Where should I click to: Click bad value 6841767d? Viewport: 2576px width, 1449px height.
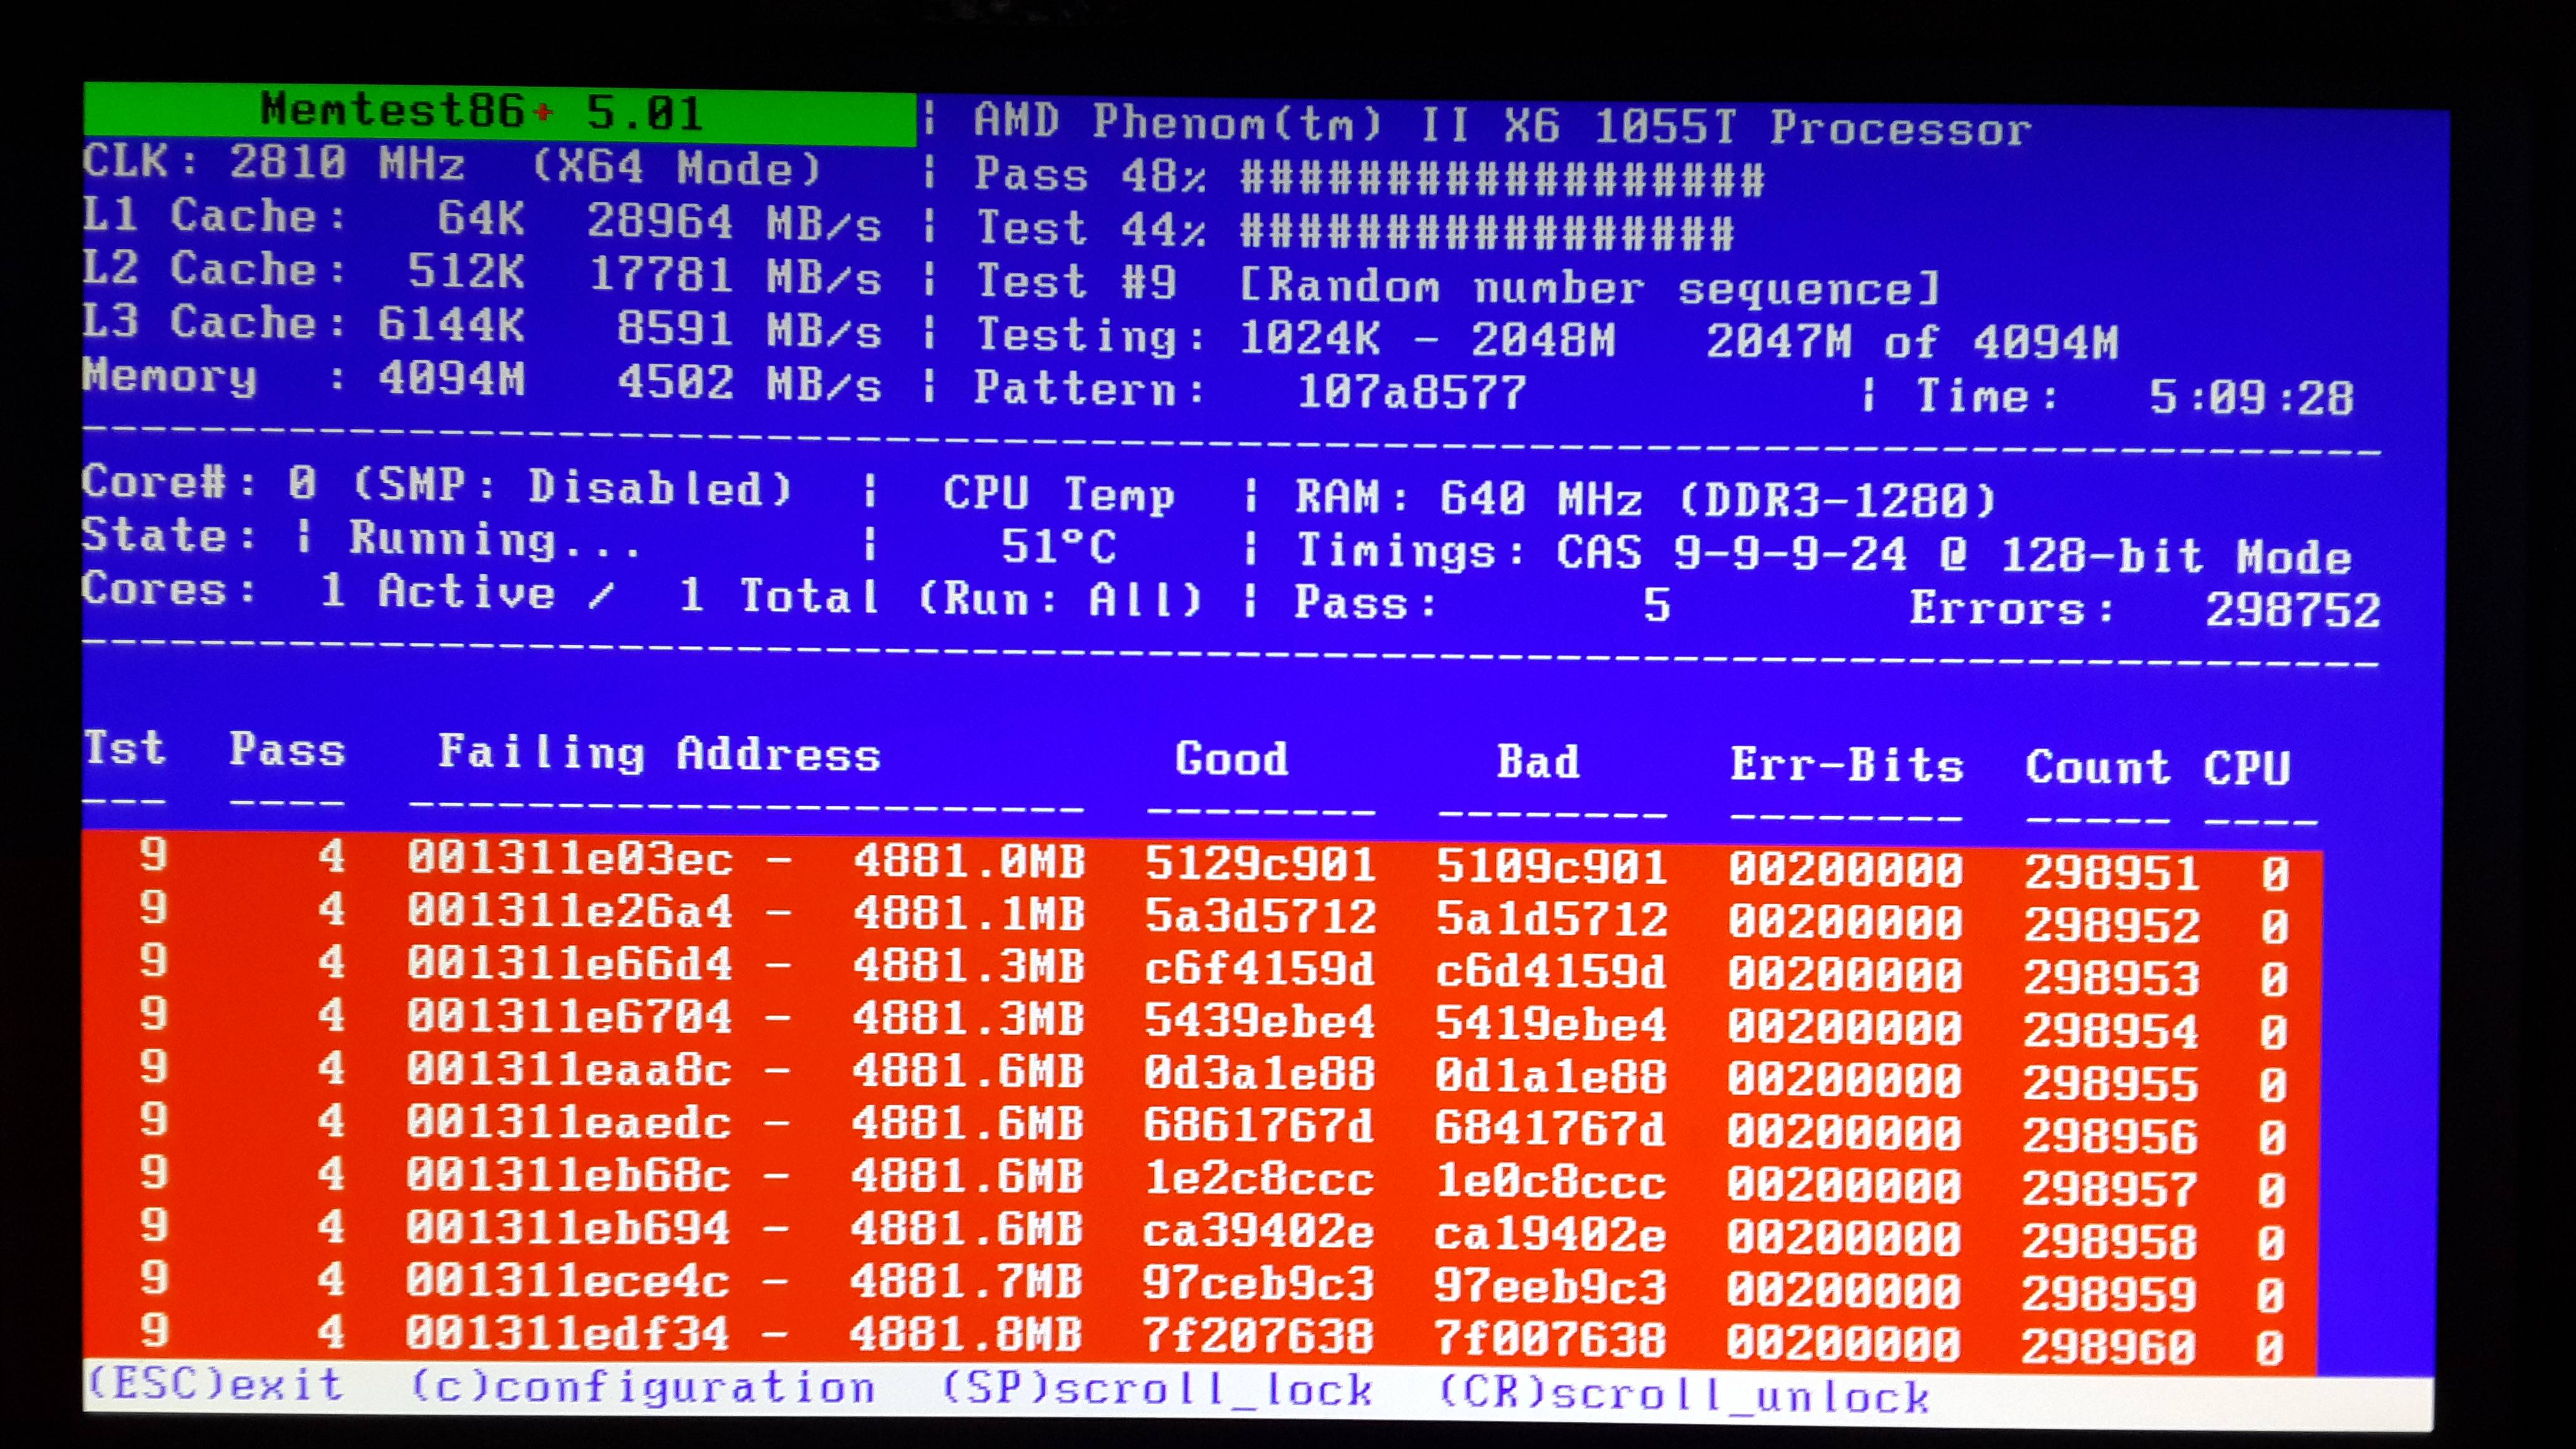click(x=1550, y=1129)
